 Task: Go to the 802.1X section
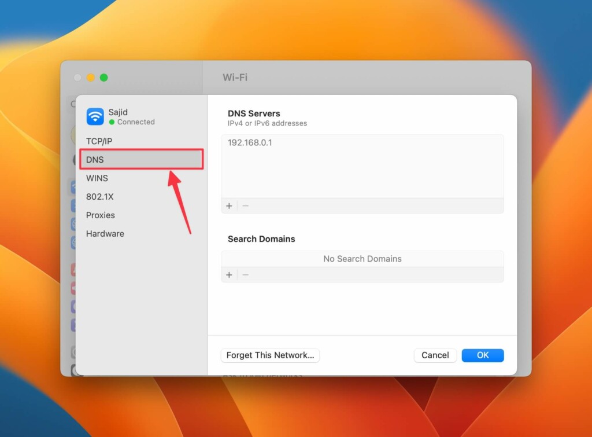tap(100, 196)
